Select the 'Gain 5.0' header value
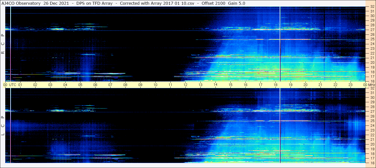This screenshot has height=168, width=376. 237,3
